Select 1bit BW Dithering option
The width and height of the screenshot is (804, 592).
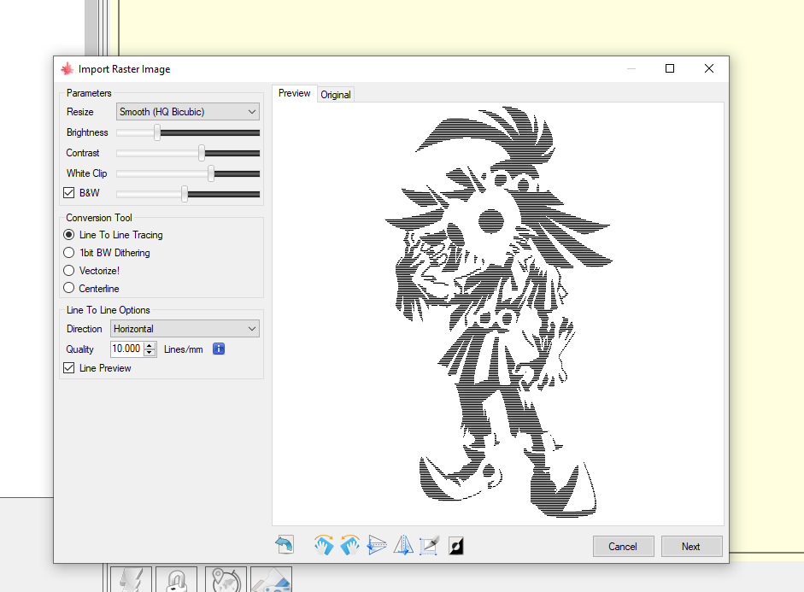coord(68,253)
